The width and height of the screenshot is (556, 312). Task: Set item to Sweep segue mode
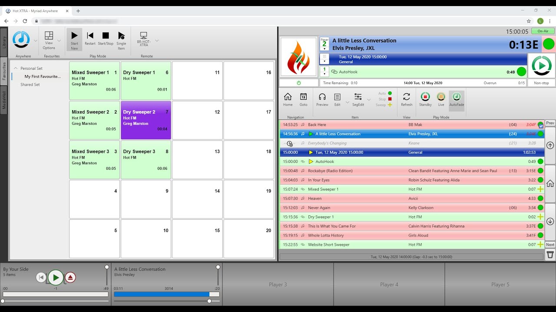384,105
